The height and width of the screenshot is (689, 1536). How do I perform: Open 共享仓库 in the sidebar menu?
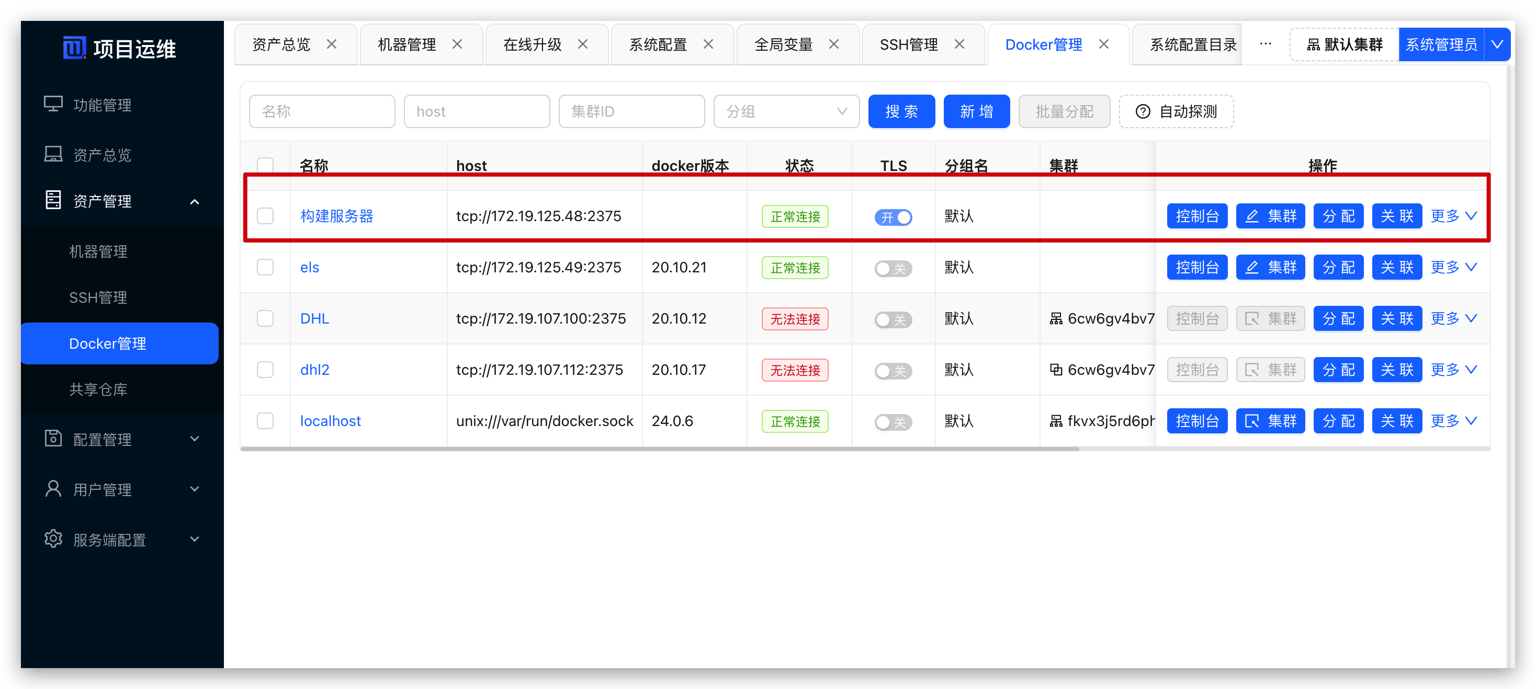coord(98,389)
